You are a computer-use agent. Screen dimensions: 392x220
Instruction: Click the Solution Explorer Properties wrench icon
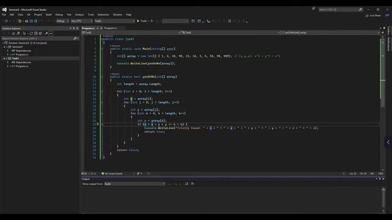tap(47, 34)
